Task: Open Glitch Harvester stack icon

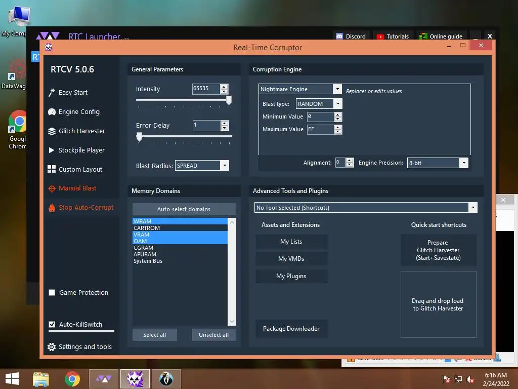Action: 52,131
